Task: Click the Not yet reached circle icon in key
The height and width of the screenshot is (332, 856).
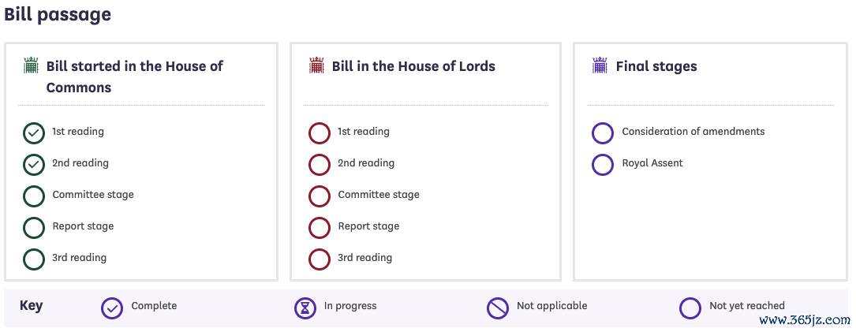Action: click(690, 308)
